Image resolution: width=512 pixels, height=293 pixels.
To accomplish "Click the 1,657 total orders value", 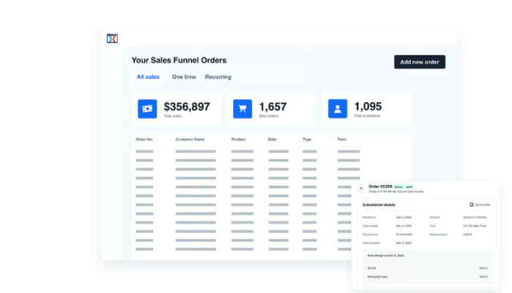I will [x=273, y=107].
